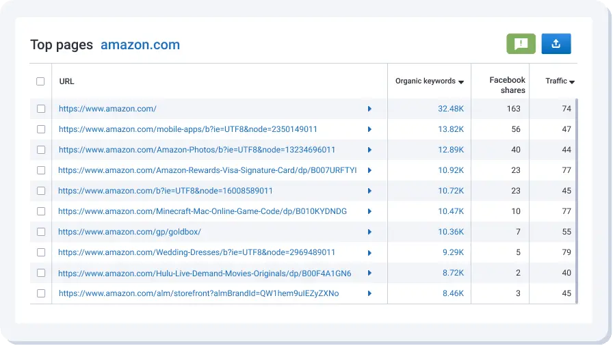Image resolution: width=613 pixels, height=346 pixels.
Task: Click the 10.92K organic keywords value
Action: (451, 170)
